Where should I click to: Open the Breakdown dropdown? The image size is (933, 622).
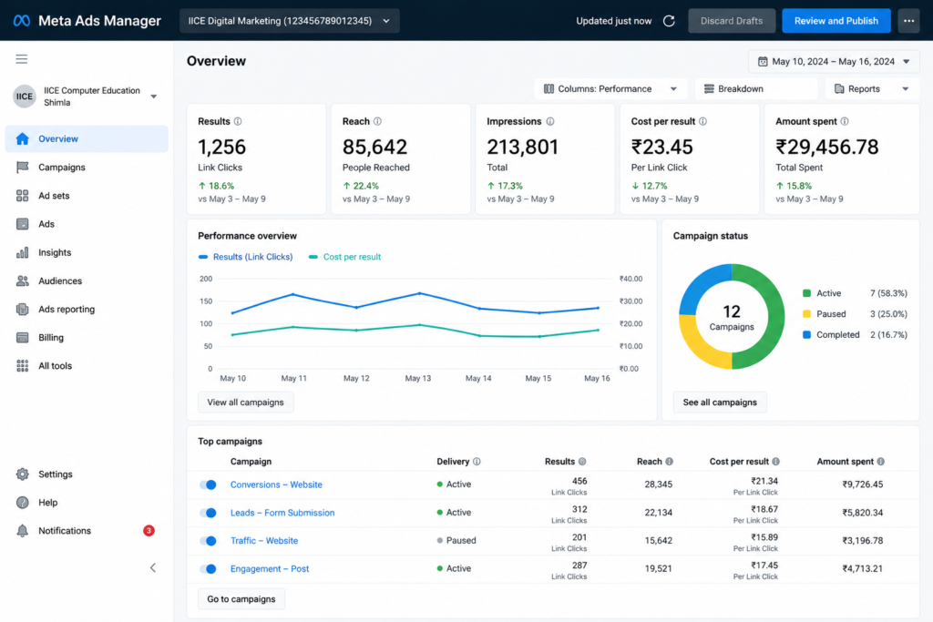[755, 88]
